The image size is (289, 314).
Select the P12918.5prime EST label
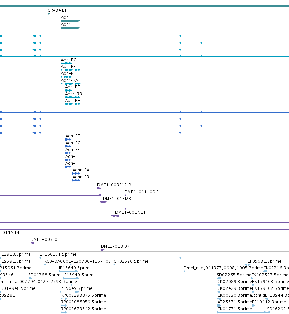tap(15, 254)
